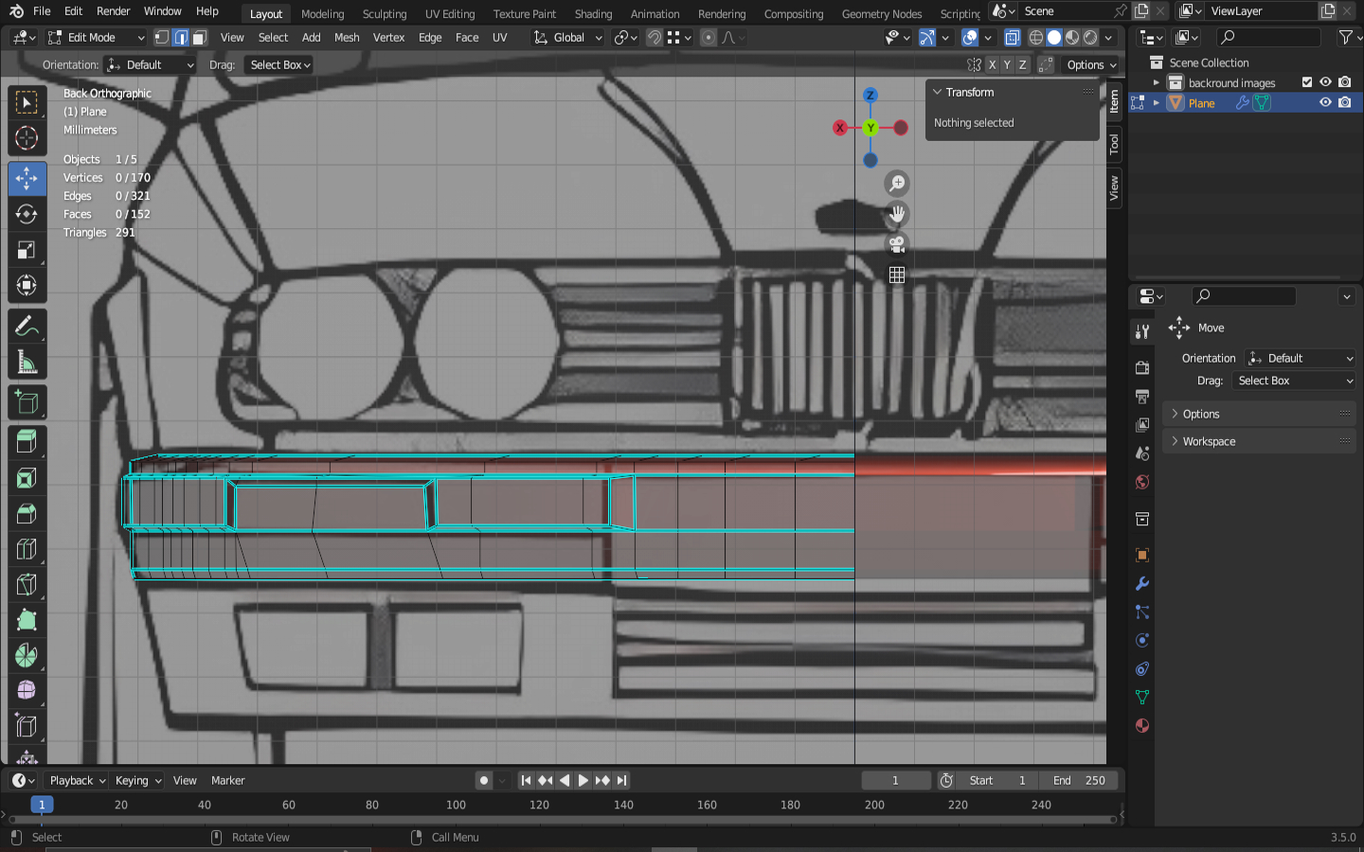Select the Loop Cut tool

click(27, 549)
